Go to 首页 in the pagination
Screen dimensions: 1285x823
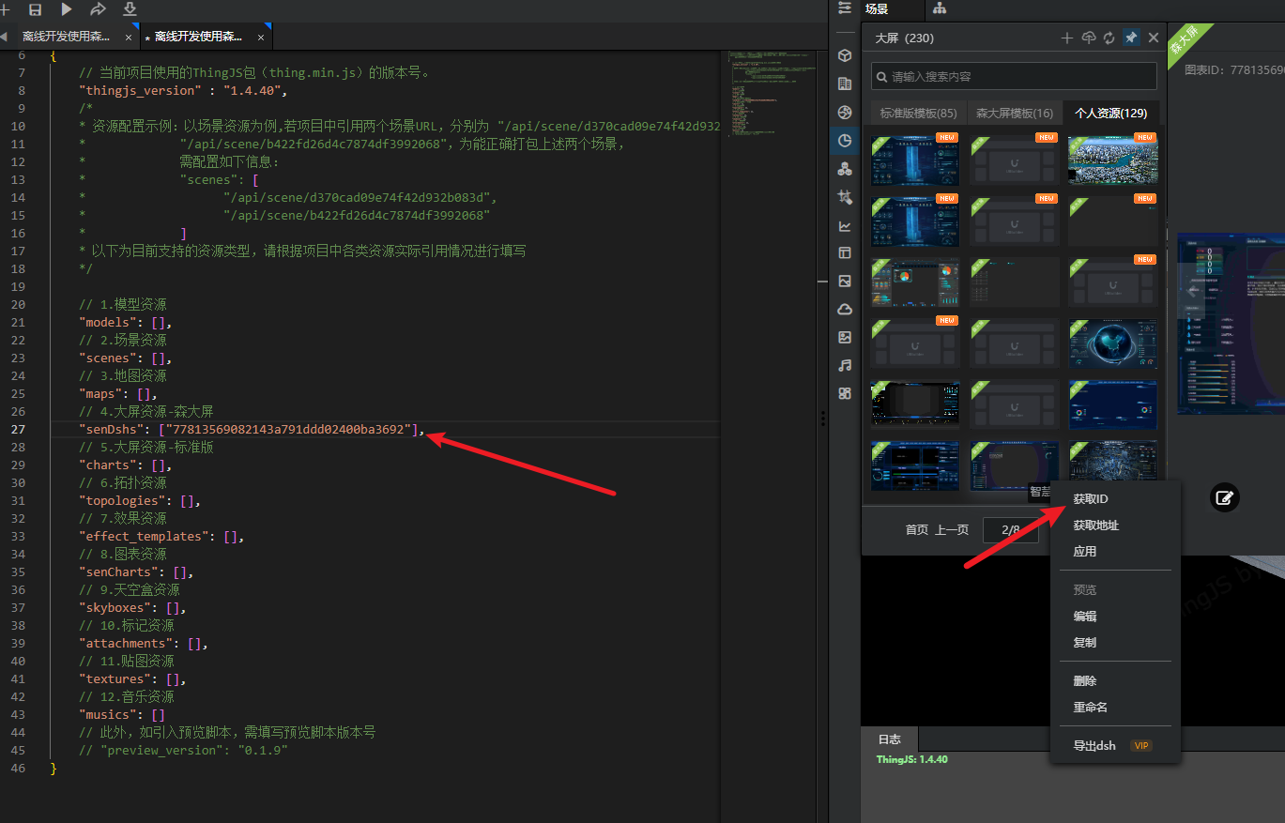pyautogui.click(x=917, y=530)
